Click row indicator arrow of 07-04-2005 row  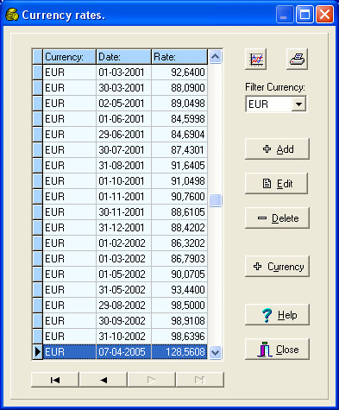[38, 352]
